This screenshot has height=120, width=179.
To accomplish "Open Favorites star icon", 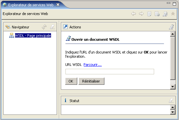I will [x=173, y=14].
